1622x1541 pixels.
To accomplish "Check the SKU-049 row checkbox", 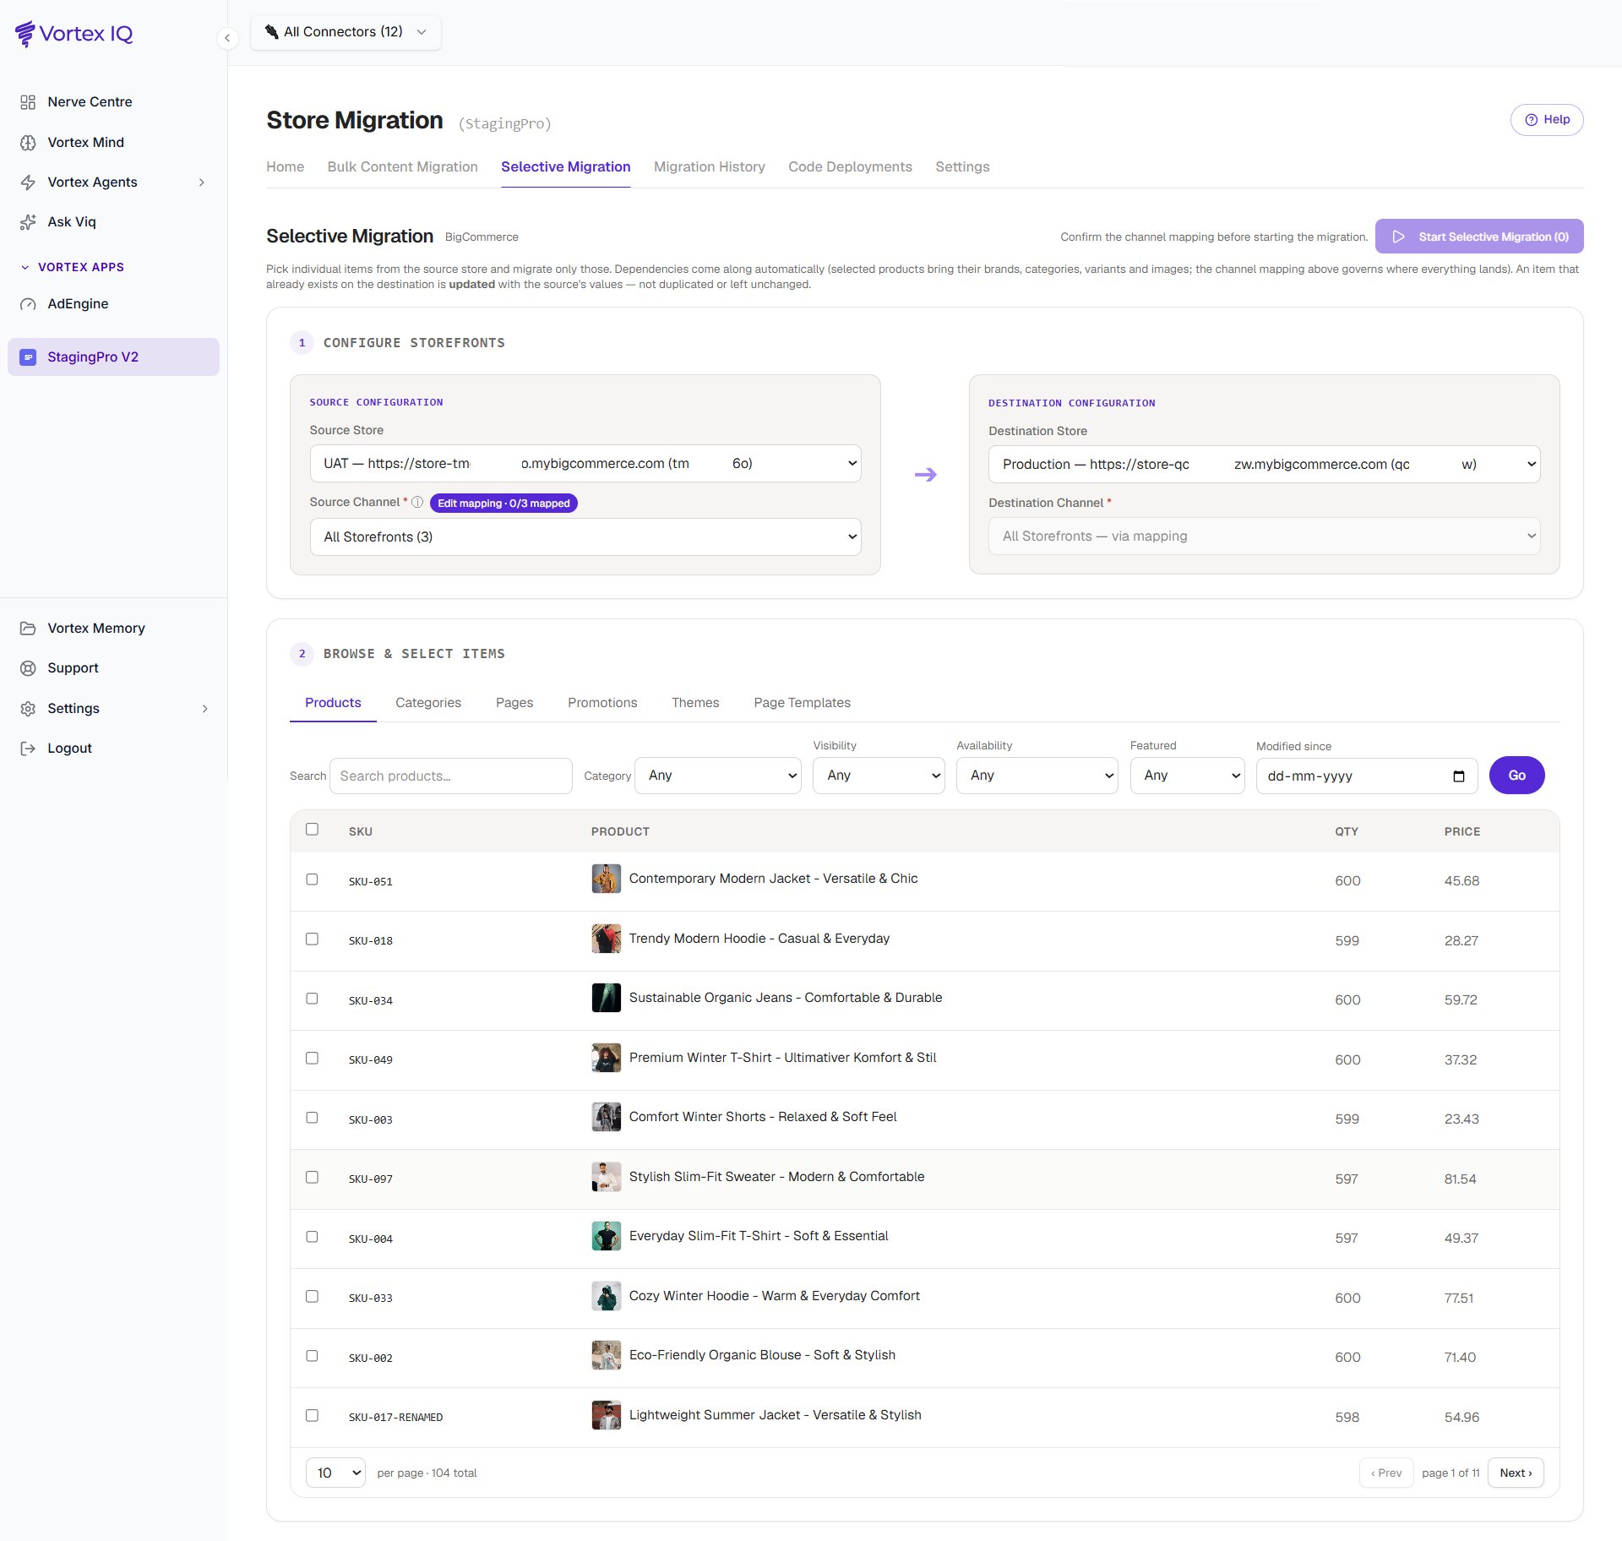I will pyautogui.click(x=312, y=1059).
